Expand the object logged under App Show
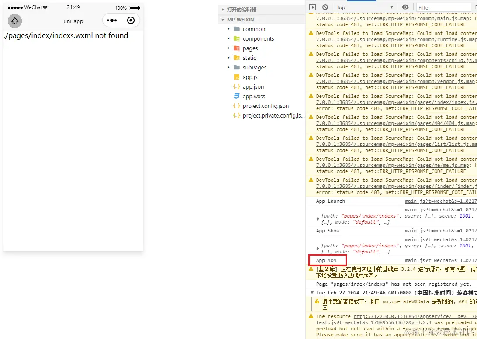The height and width of the screenshot is (339, 477). 318,249
